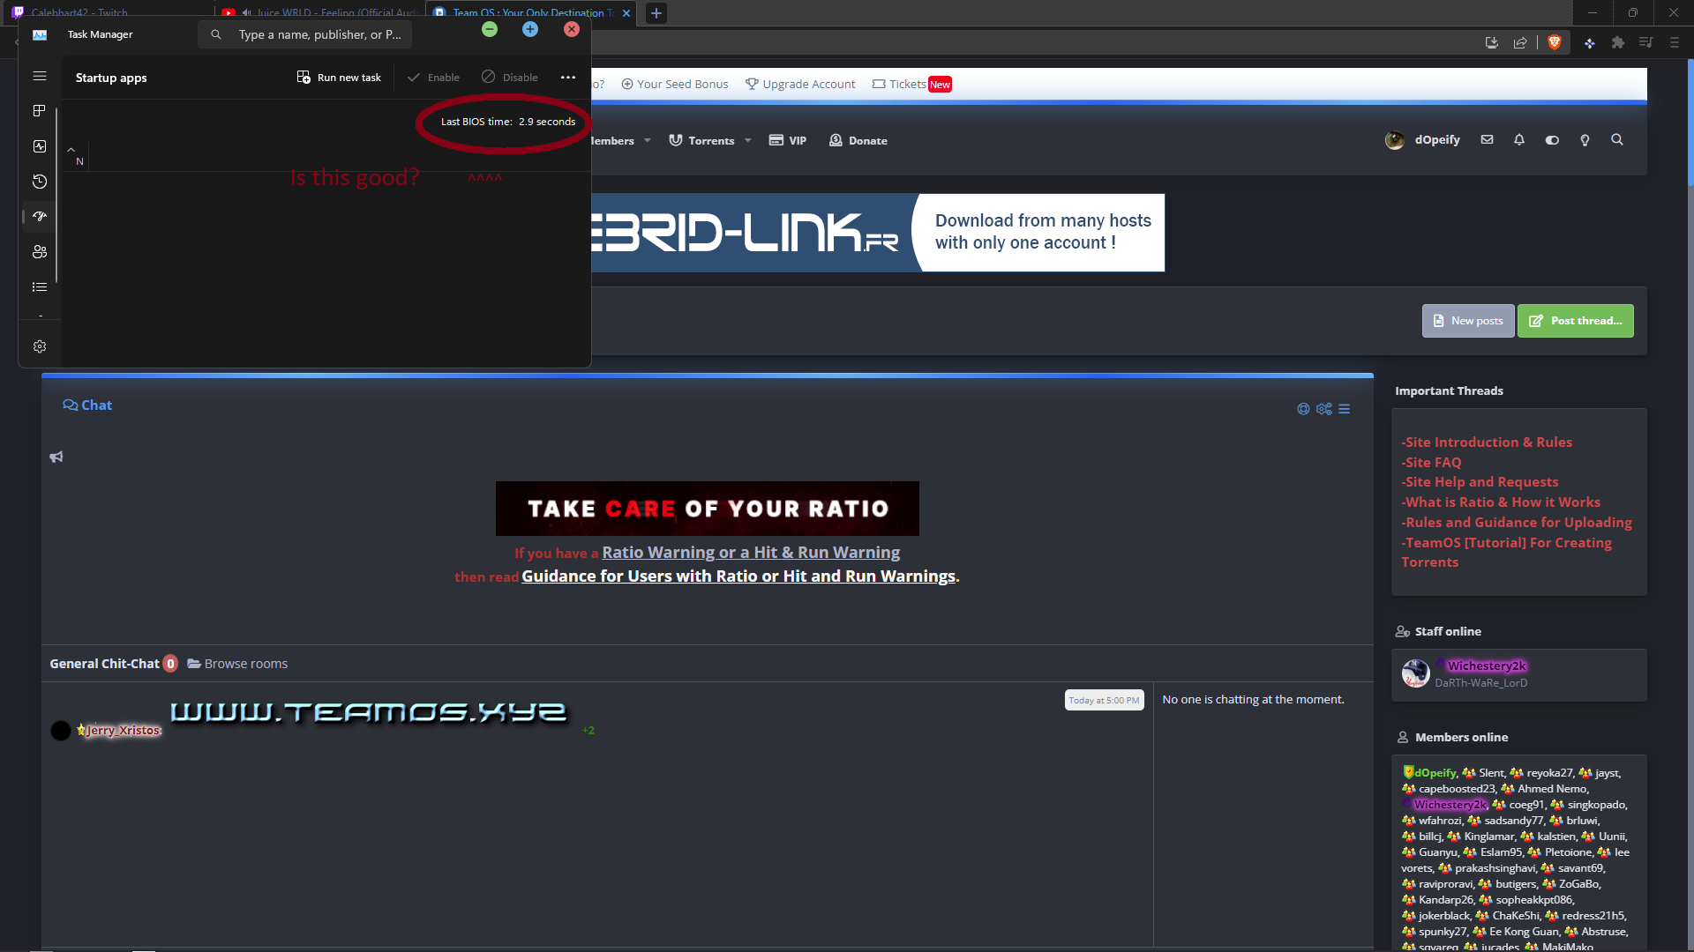The width and height of the screenshot is (1694, 952).
Task: Select General Chit-Chat room tab
Action: [x=113, y=664]
